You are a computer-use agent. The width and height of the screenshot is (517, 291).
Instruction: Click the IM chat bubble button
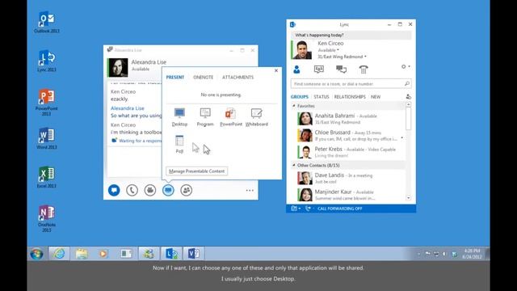pyautogui.click(x=114, y=190)
